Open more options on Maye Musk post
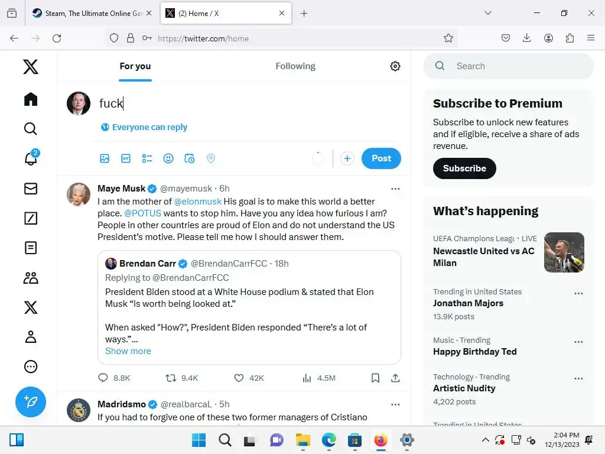The width and height of the screenshot is (605, 454). (395, 189)
